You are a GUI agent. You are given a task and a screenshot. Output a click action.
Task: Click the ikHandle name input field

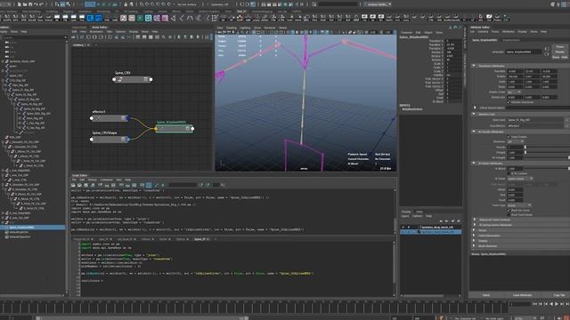pyautogui.click(x=524, y=52)
